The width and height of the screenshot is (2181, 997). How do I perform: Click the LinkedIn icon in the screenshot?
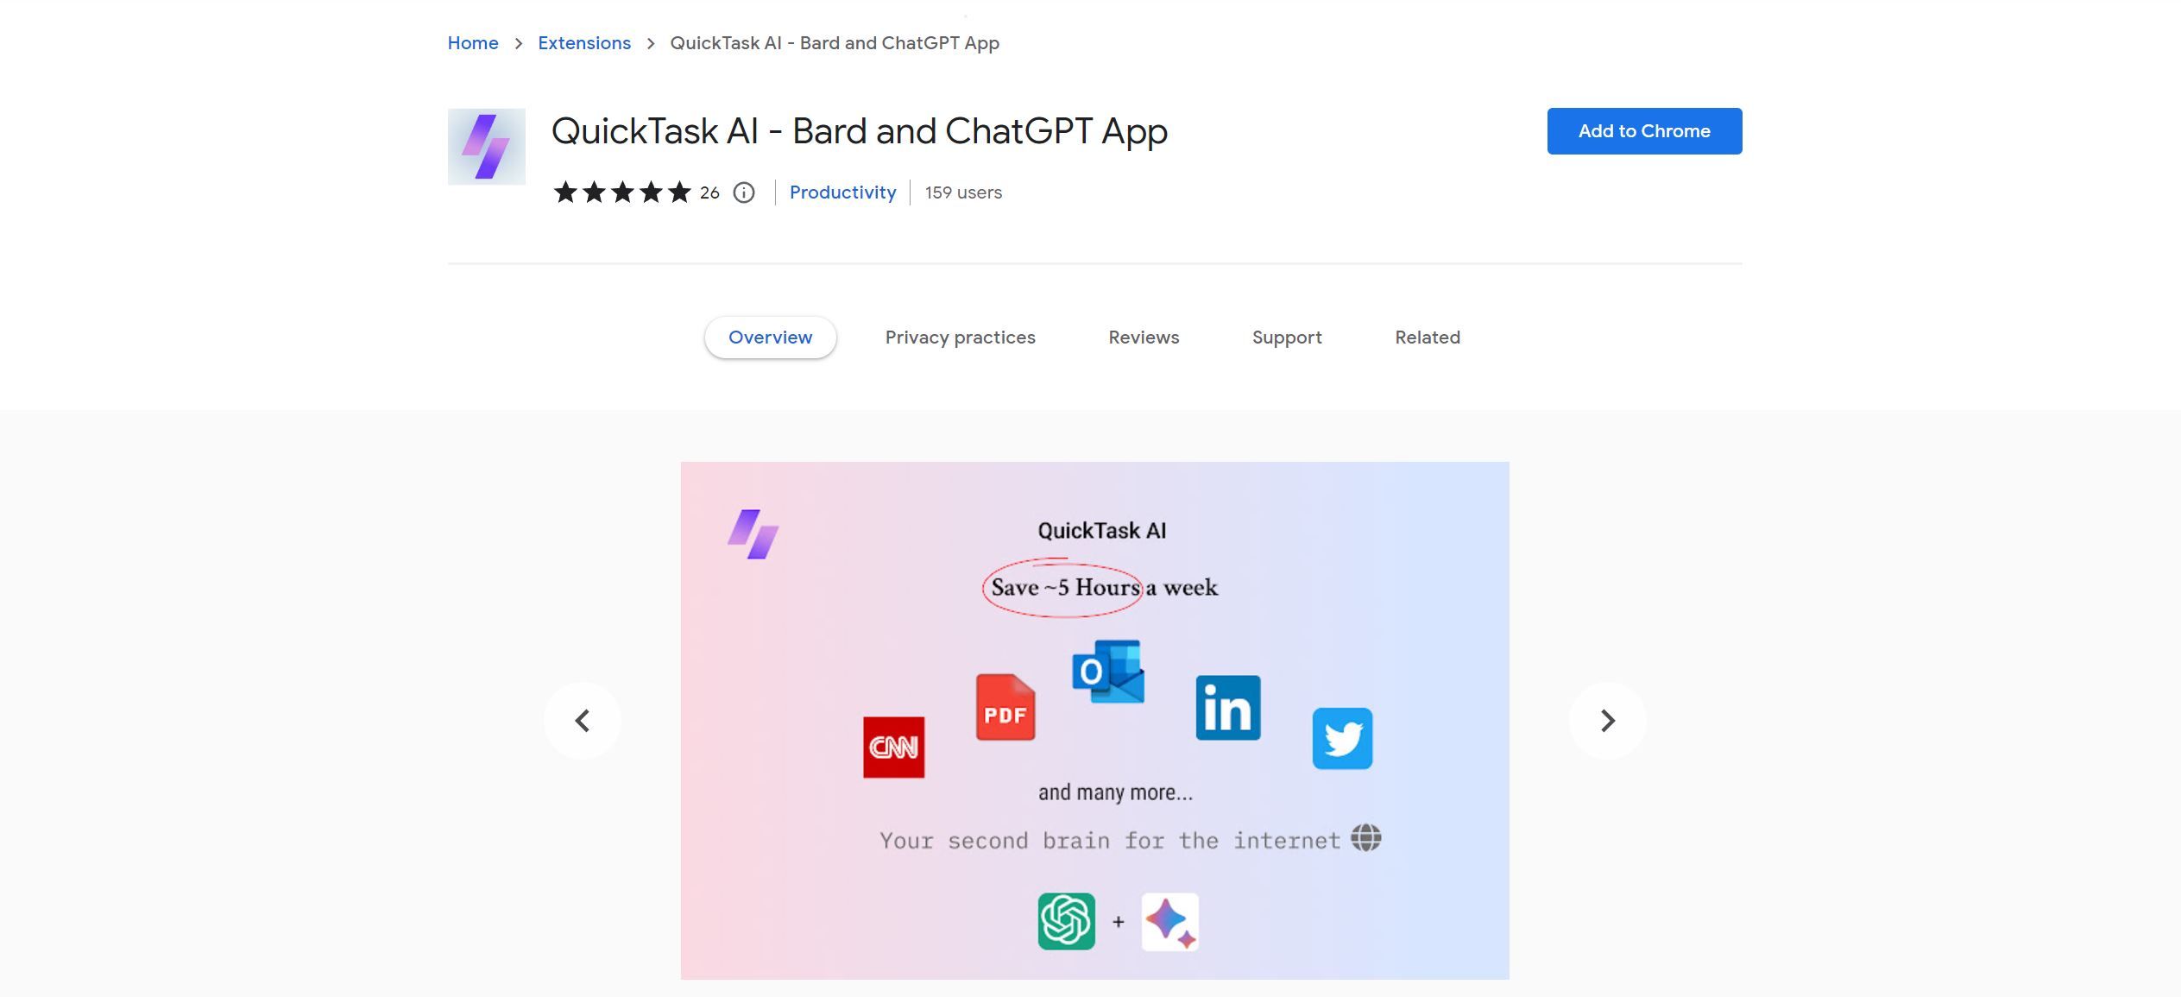[1227, 710]
